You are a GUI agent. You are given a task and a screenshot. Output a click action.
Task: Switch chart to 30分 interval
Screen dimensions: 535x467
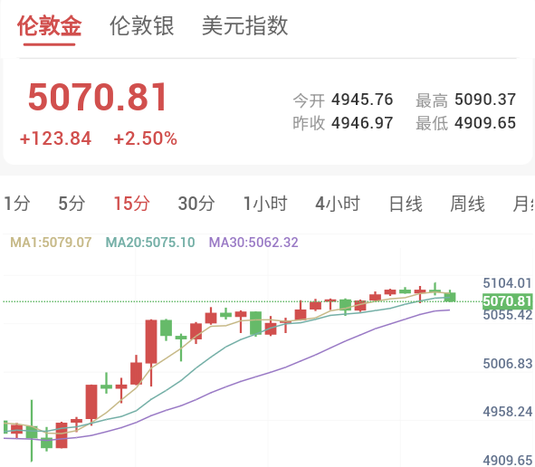[x=196, y=204]
